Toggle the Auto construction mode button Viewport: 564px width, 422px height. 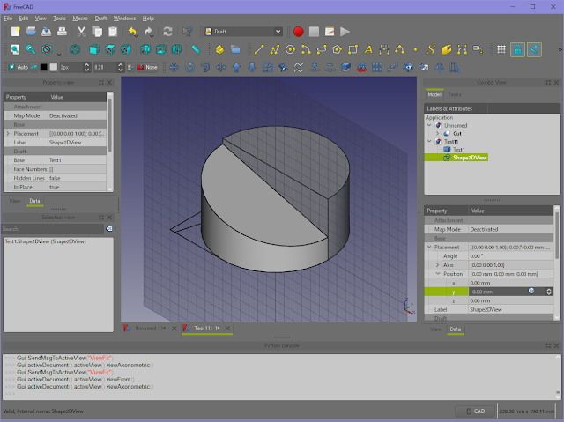click(19, 67)
